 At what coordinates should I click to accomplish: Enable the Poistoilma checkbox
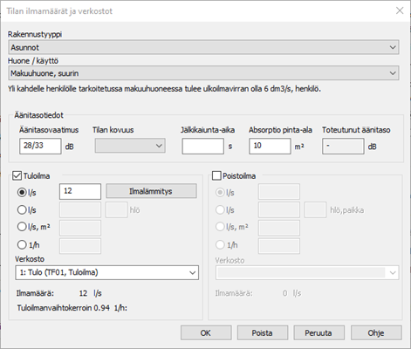[216, 175]
